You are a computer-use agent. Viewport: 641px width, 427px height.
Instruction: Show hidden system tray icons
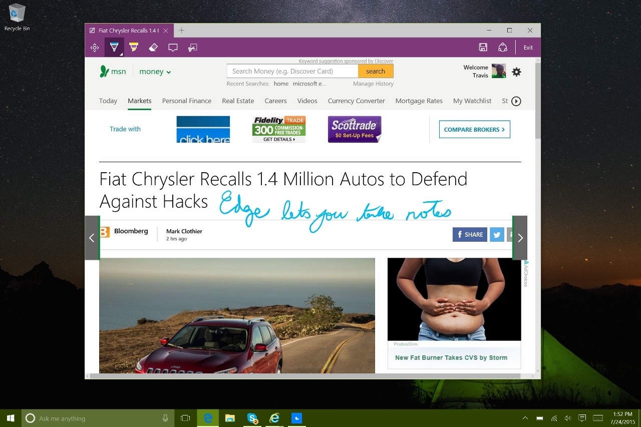tap(525, 418)
